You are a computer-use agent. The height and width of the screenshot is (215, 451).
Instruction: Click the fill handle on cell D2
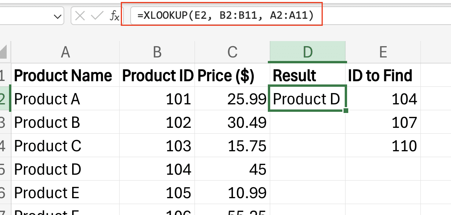point(346,111)
